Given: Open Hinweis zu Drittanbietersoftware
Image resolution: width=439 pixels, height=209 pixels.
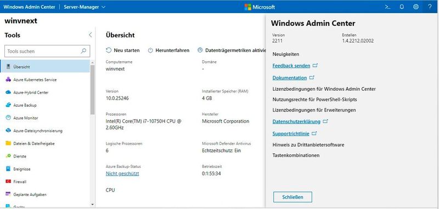Looking at the screenshot, I should [x=308, y=145].
